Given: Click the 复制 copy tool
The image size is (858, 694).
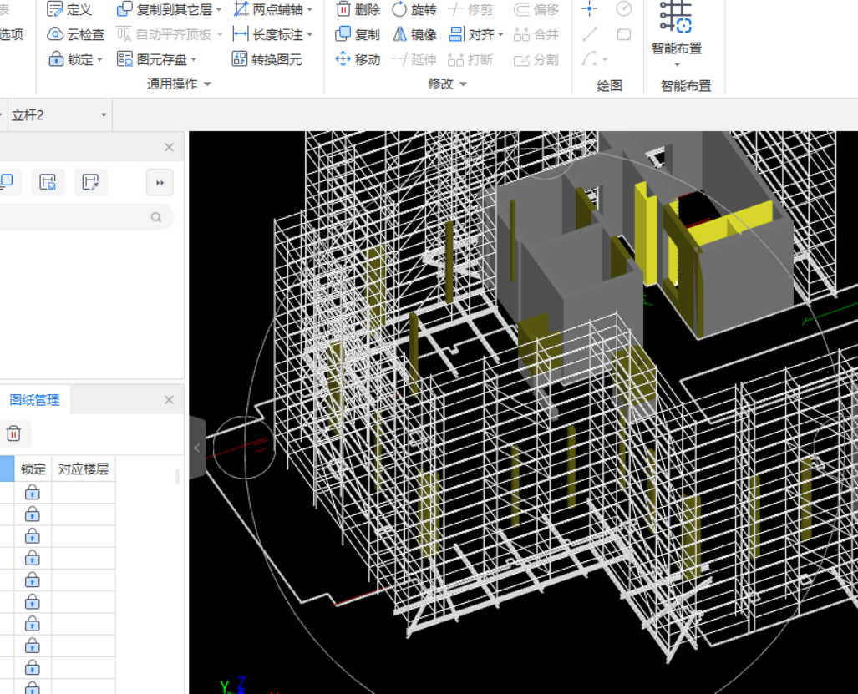Looking at the screenshot, I should [x=358, y=34].
